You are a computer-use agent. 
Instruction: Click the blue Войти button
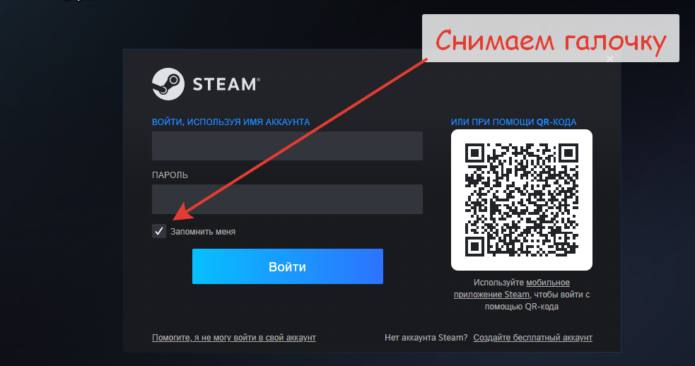tap(288, 266)
